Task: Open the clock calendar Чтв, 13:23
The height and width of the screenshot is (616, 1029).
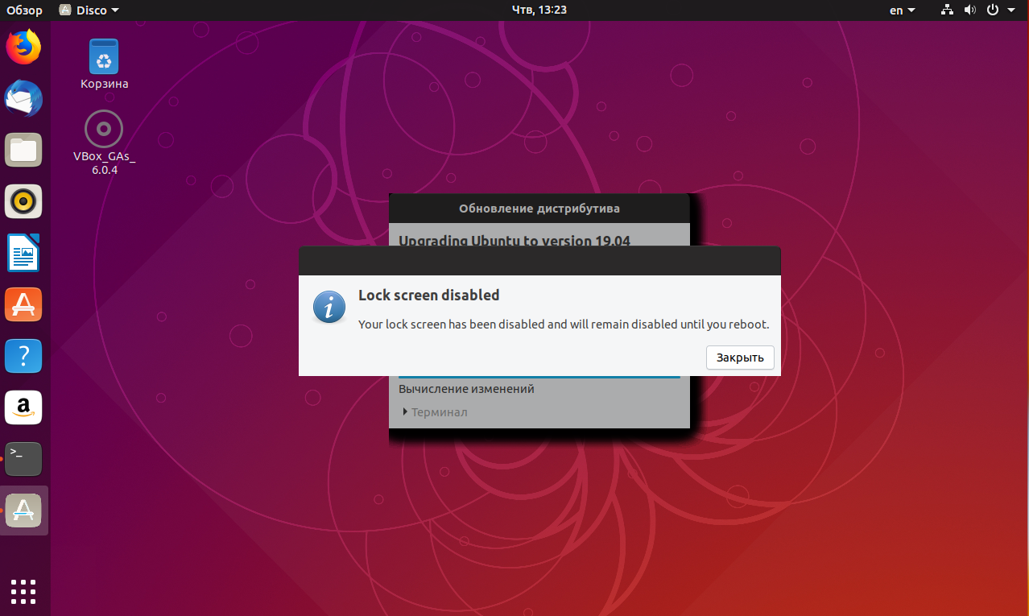Action: [x=539, y=10]
